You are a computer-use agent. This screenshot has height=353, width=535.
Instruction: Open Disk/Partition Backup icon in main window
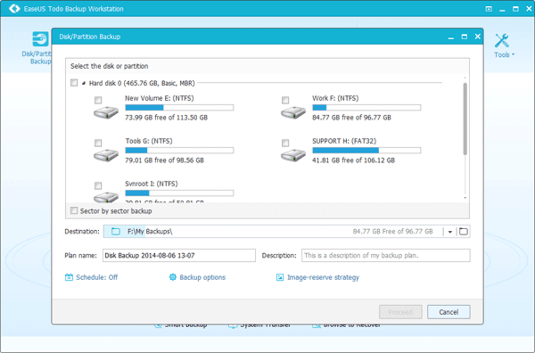pyautogui.click(x=40, y=39)
